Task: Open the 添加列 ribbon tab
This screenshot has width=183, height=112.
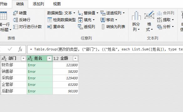Action: point(38,4)
